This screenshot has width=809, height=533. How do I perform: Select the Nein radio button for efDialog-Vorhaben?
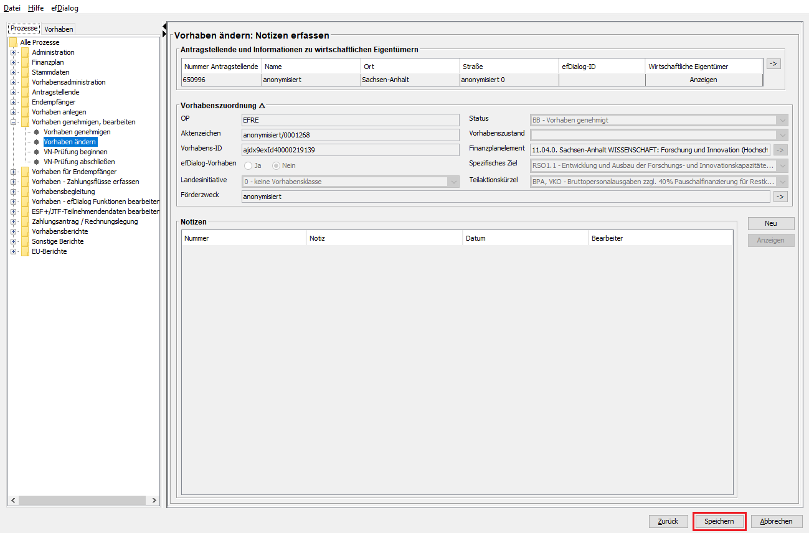[x=277, y=165]
